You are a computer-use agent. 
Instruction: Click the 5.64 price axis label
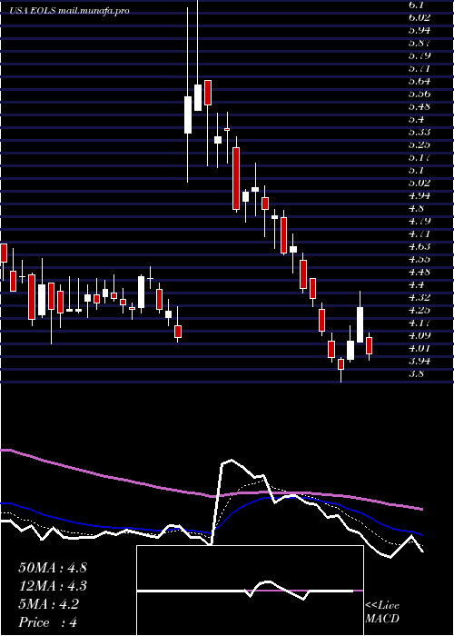[x=419, y=81]
